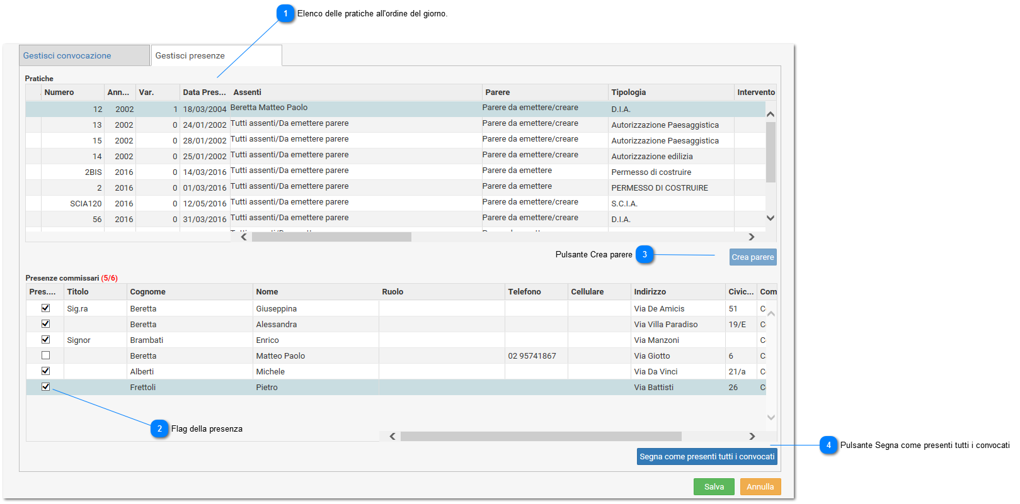Check presence box for Beretta Matteo Paolo
The height and width of the screenshot is (504, 1020).
45,355
